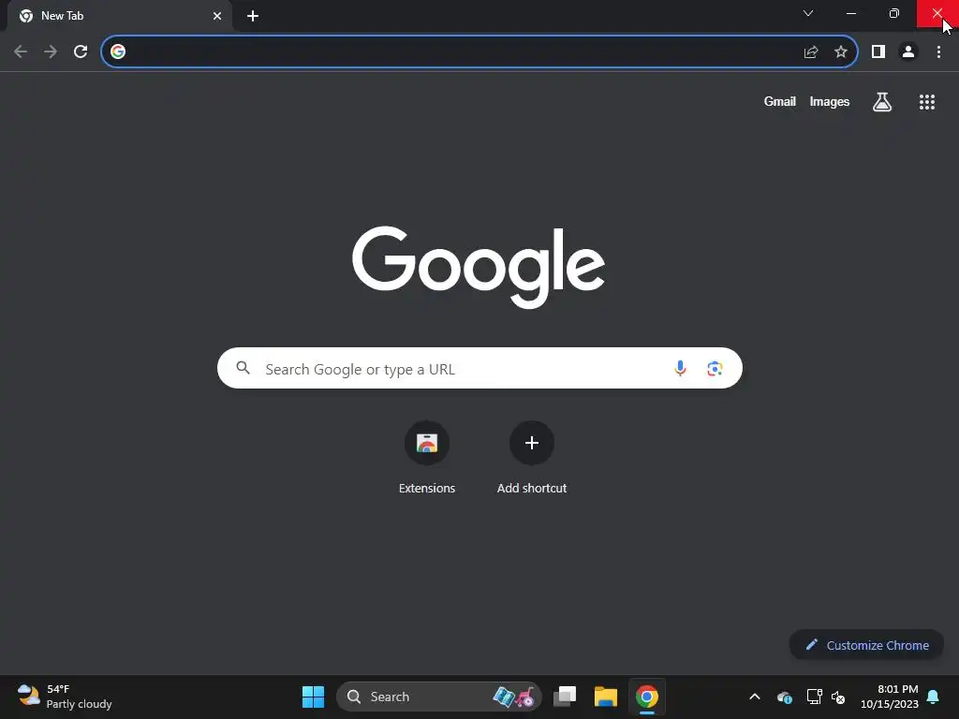Click the muted volume tray icon
The height and width of the screenshot is (719, 959).
(838, 697)
